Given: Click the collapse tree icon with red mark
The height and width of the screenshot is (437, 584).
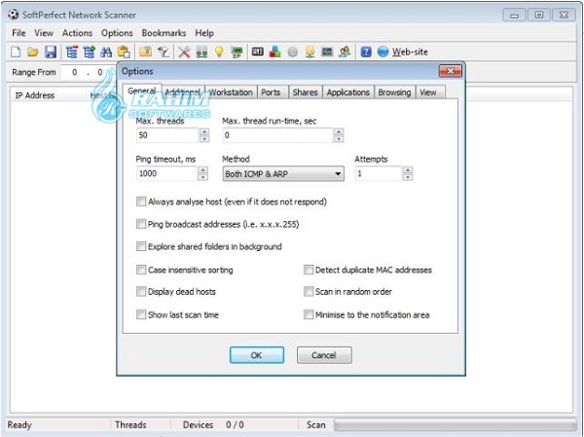Looking at the screenshot, I should pos(71,52).
